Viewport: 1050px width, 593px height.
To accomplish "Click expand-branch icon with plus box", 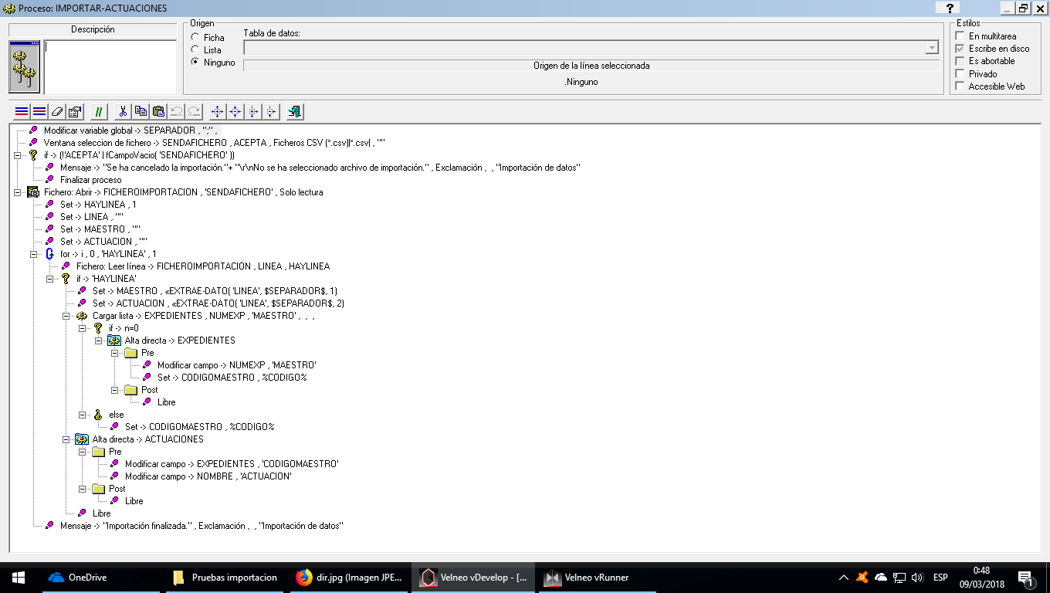I will [252, 112].
